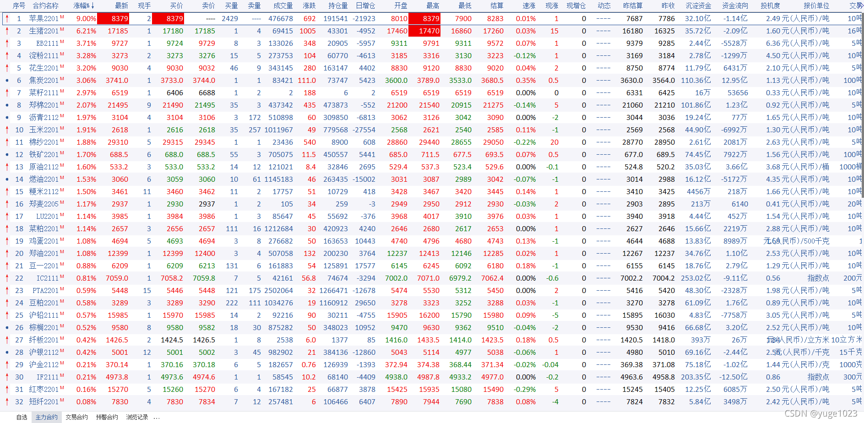The width and height of the screenshot is (864, 423).
Task: Click the 成交量 column header
Action: coord(283,5)
